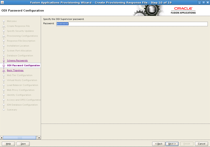Screen dimensions: 210x147
Task: Click the Oracle Fusion Applications logo
Action: point(183,11)
